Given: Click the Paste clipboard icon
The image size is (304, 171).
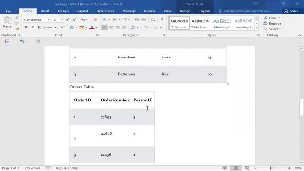Looking at the screenshot, I should click(8, 20).
